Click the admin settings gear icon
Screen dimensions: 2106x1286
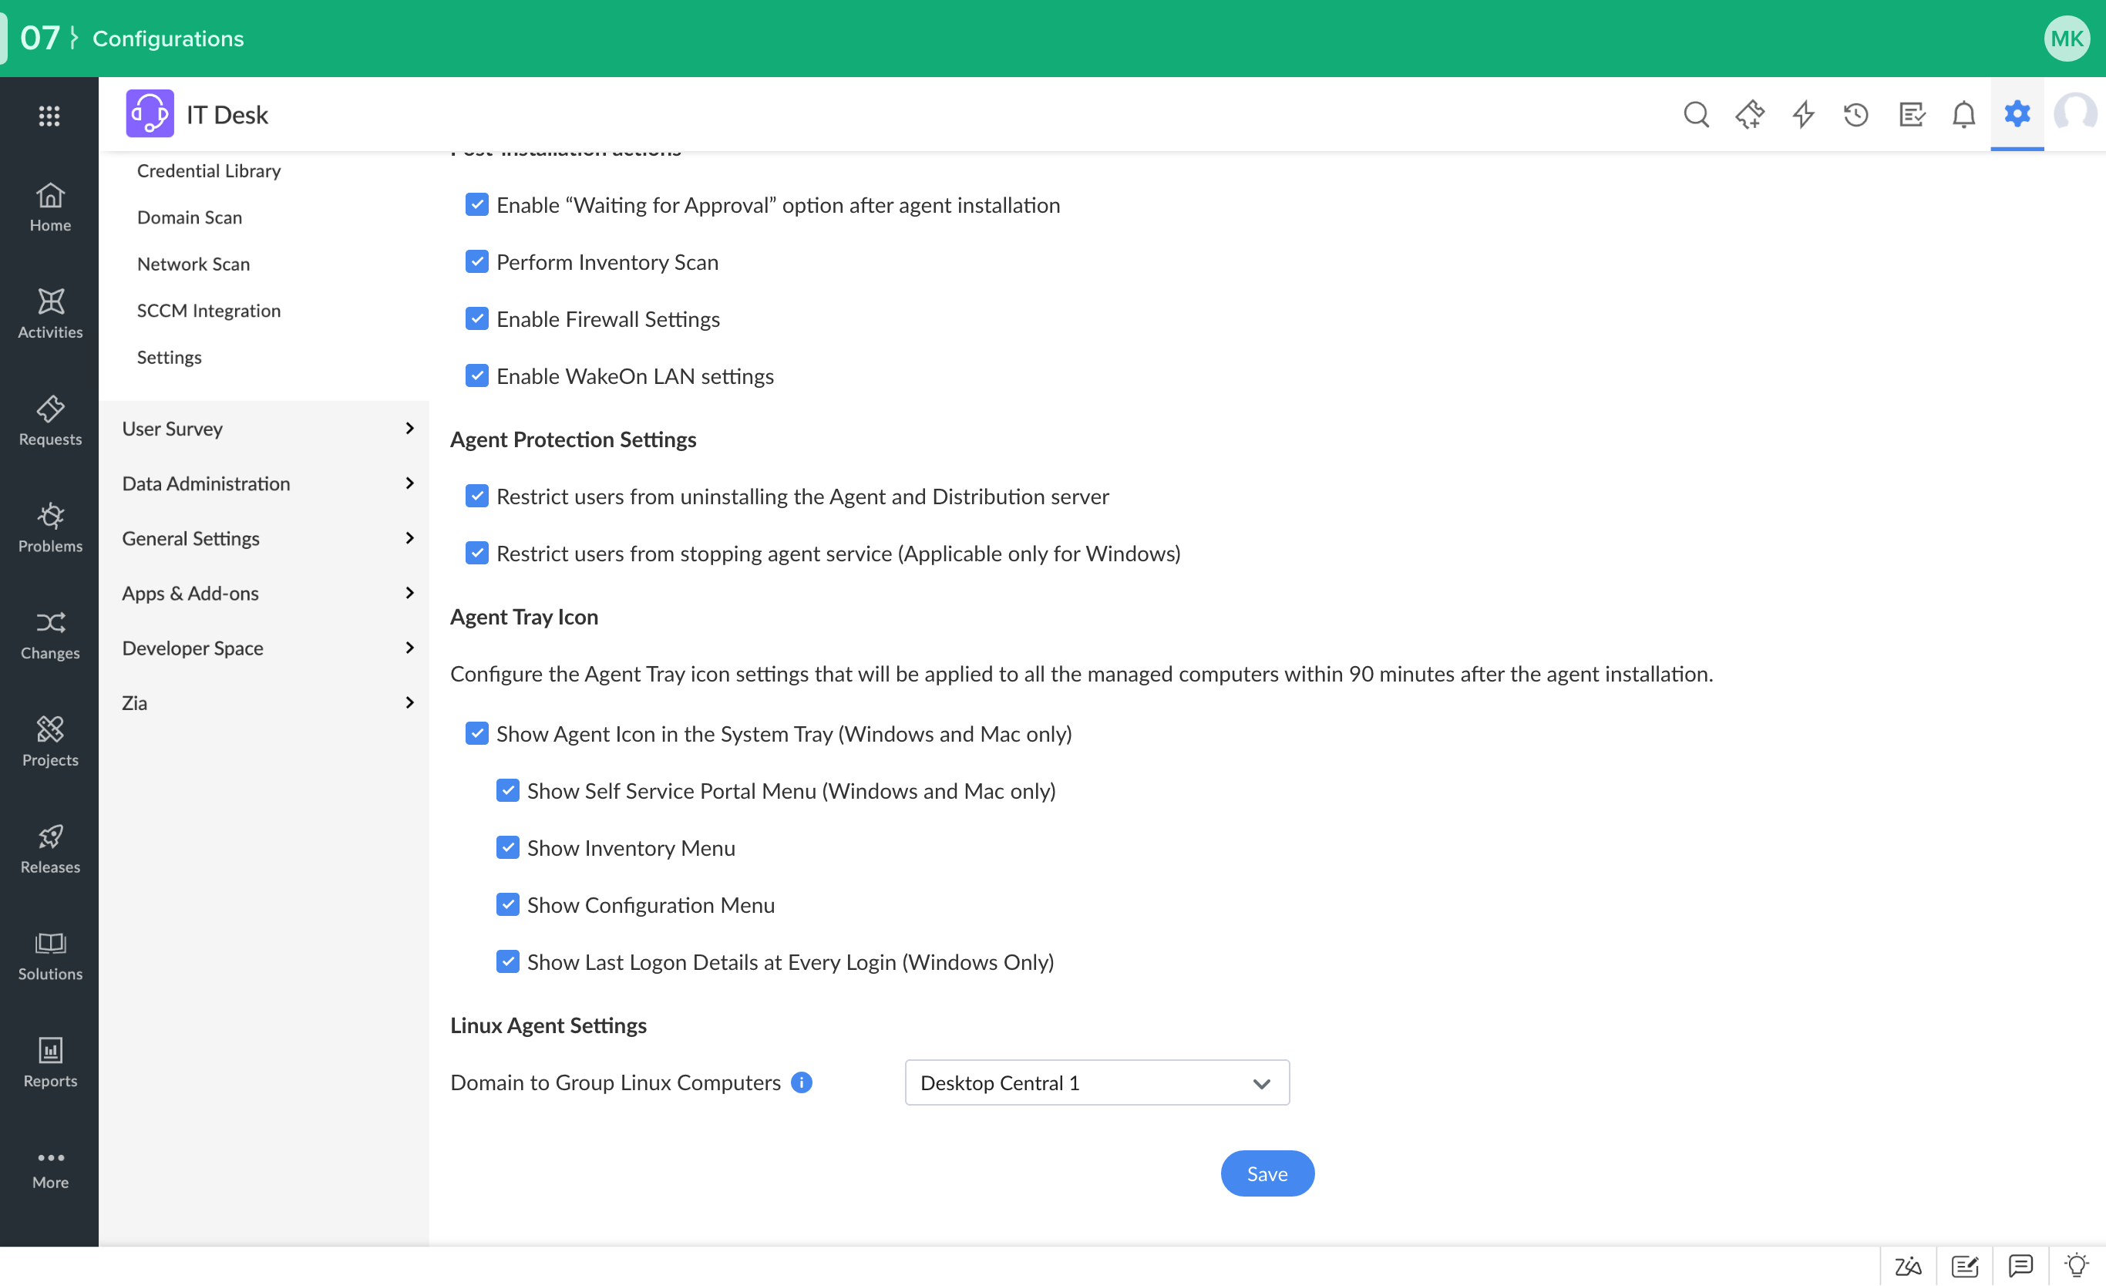[2017, 114]
